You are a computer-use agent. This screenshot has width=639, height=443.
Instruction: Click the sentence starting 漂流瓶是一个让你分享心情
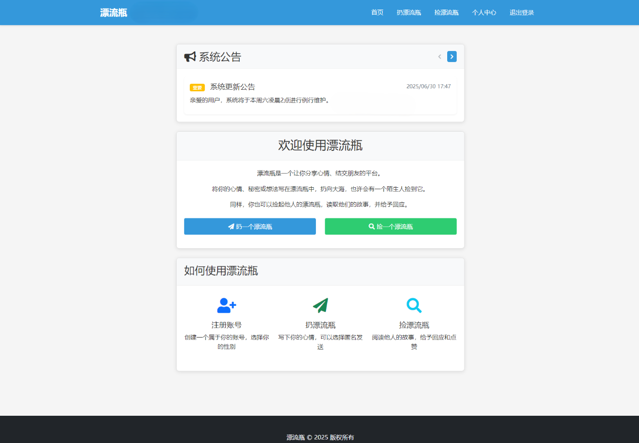(320, 173)
